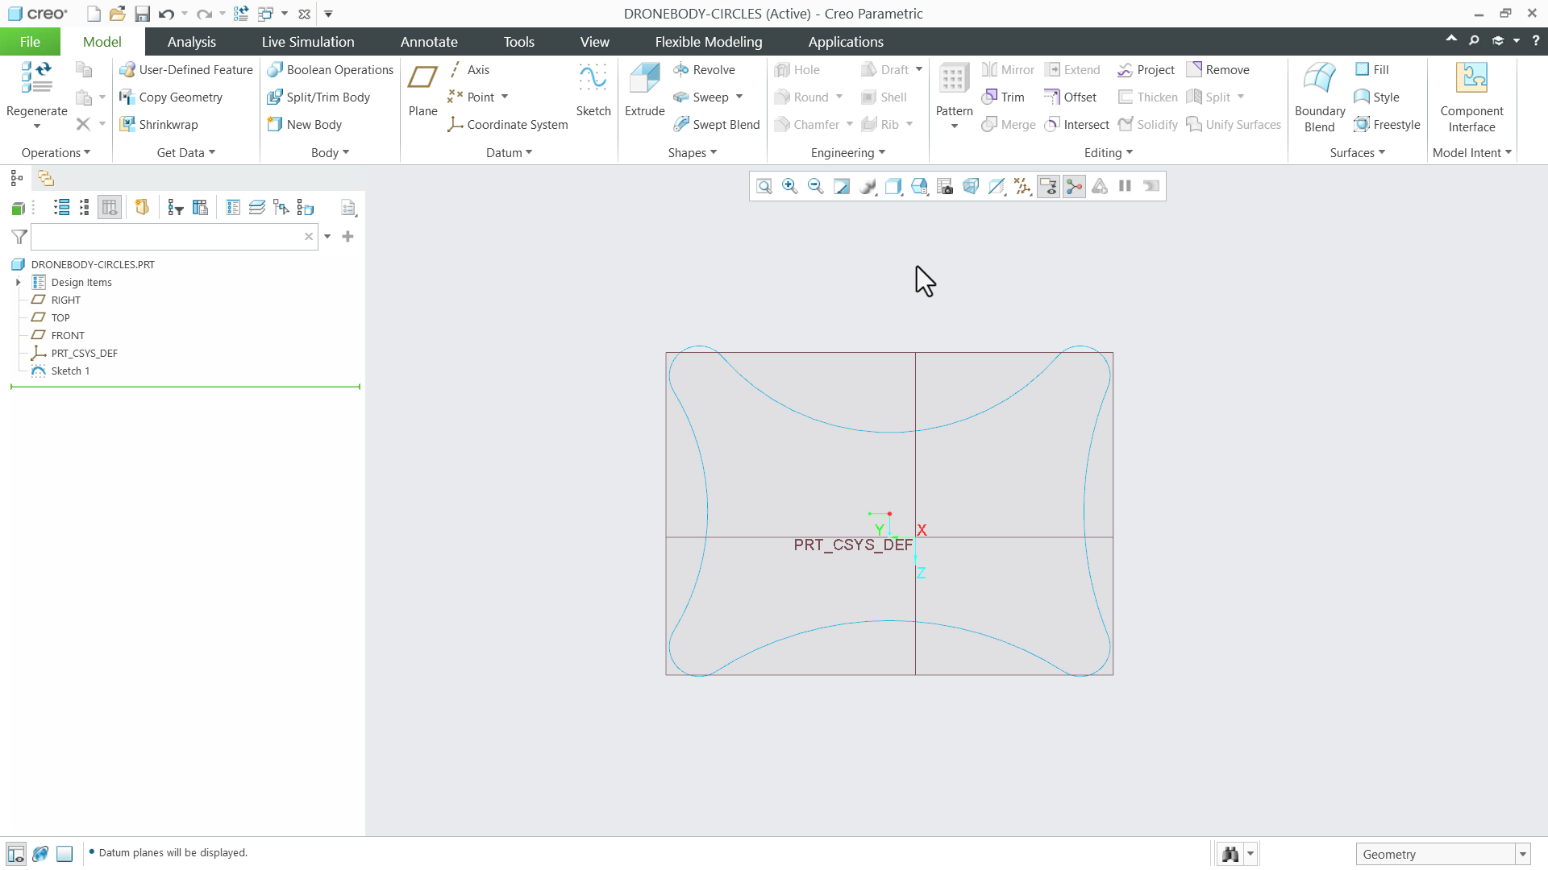Image resolution: width=1548 pixels, height=870 pixels.
Task: Expand the Design Items tree node
Action: tap(19, 282)
